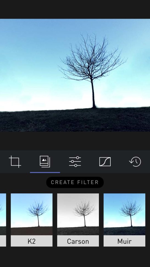Image resolution: width=150 pixels, height=267 pixels.
Task: Tap the main tree photo preview
Action: [x=75, y=75]
